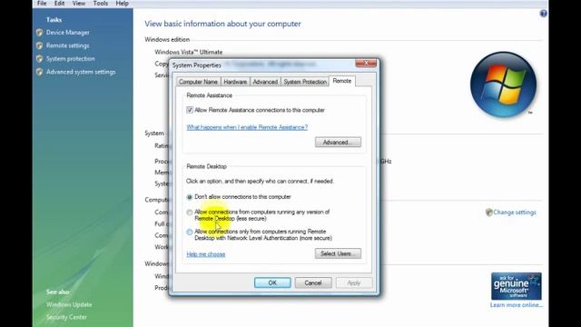Select Don't allow connections to this computer

coord(190,197)
